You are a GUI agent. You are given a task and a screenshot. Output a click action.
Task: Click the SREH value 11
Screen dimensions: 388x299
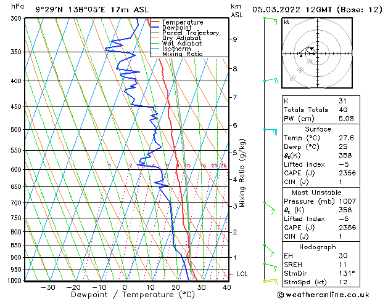pyautogui.click(x=342, y=265)
